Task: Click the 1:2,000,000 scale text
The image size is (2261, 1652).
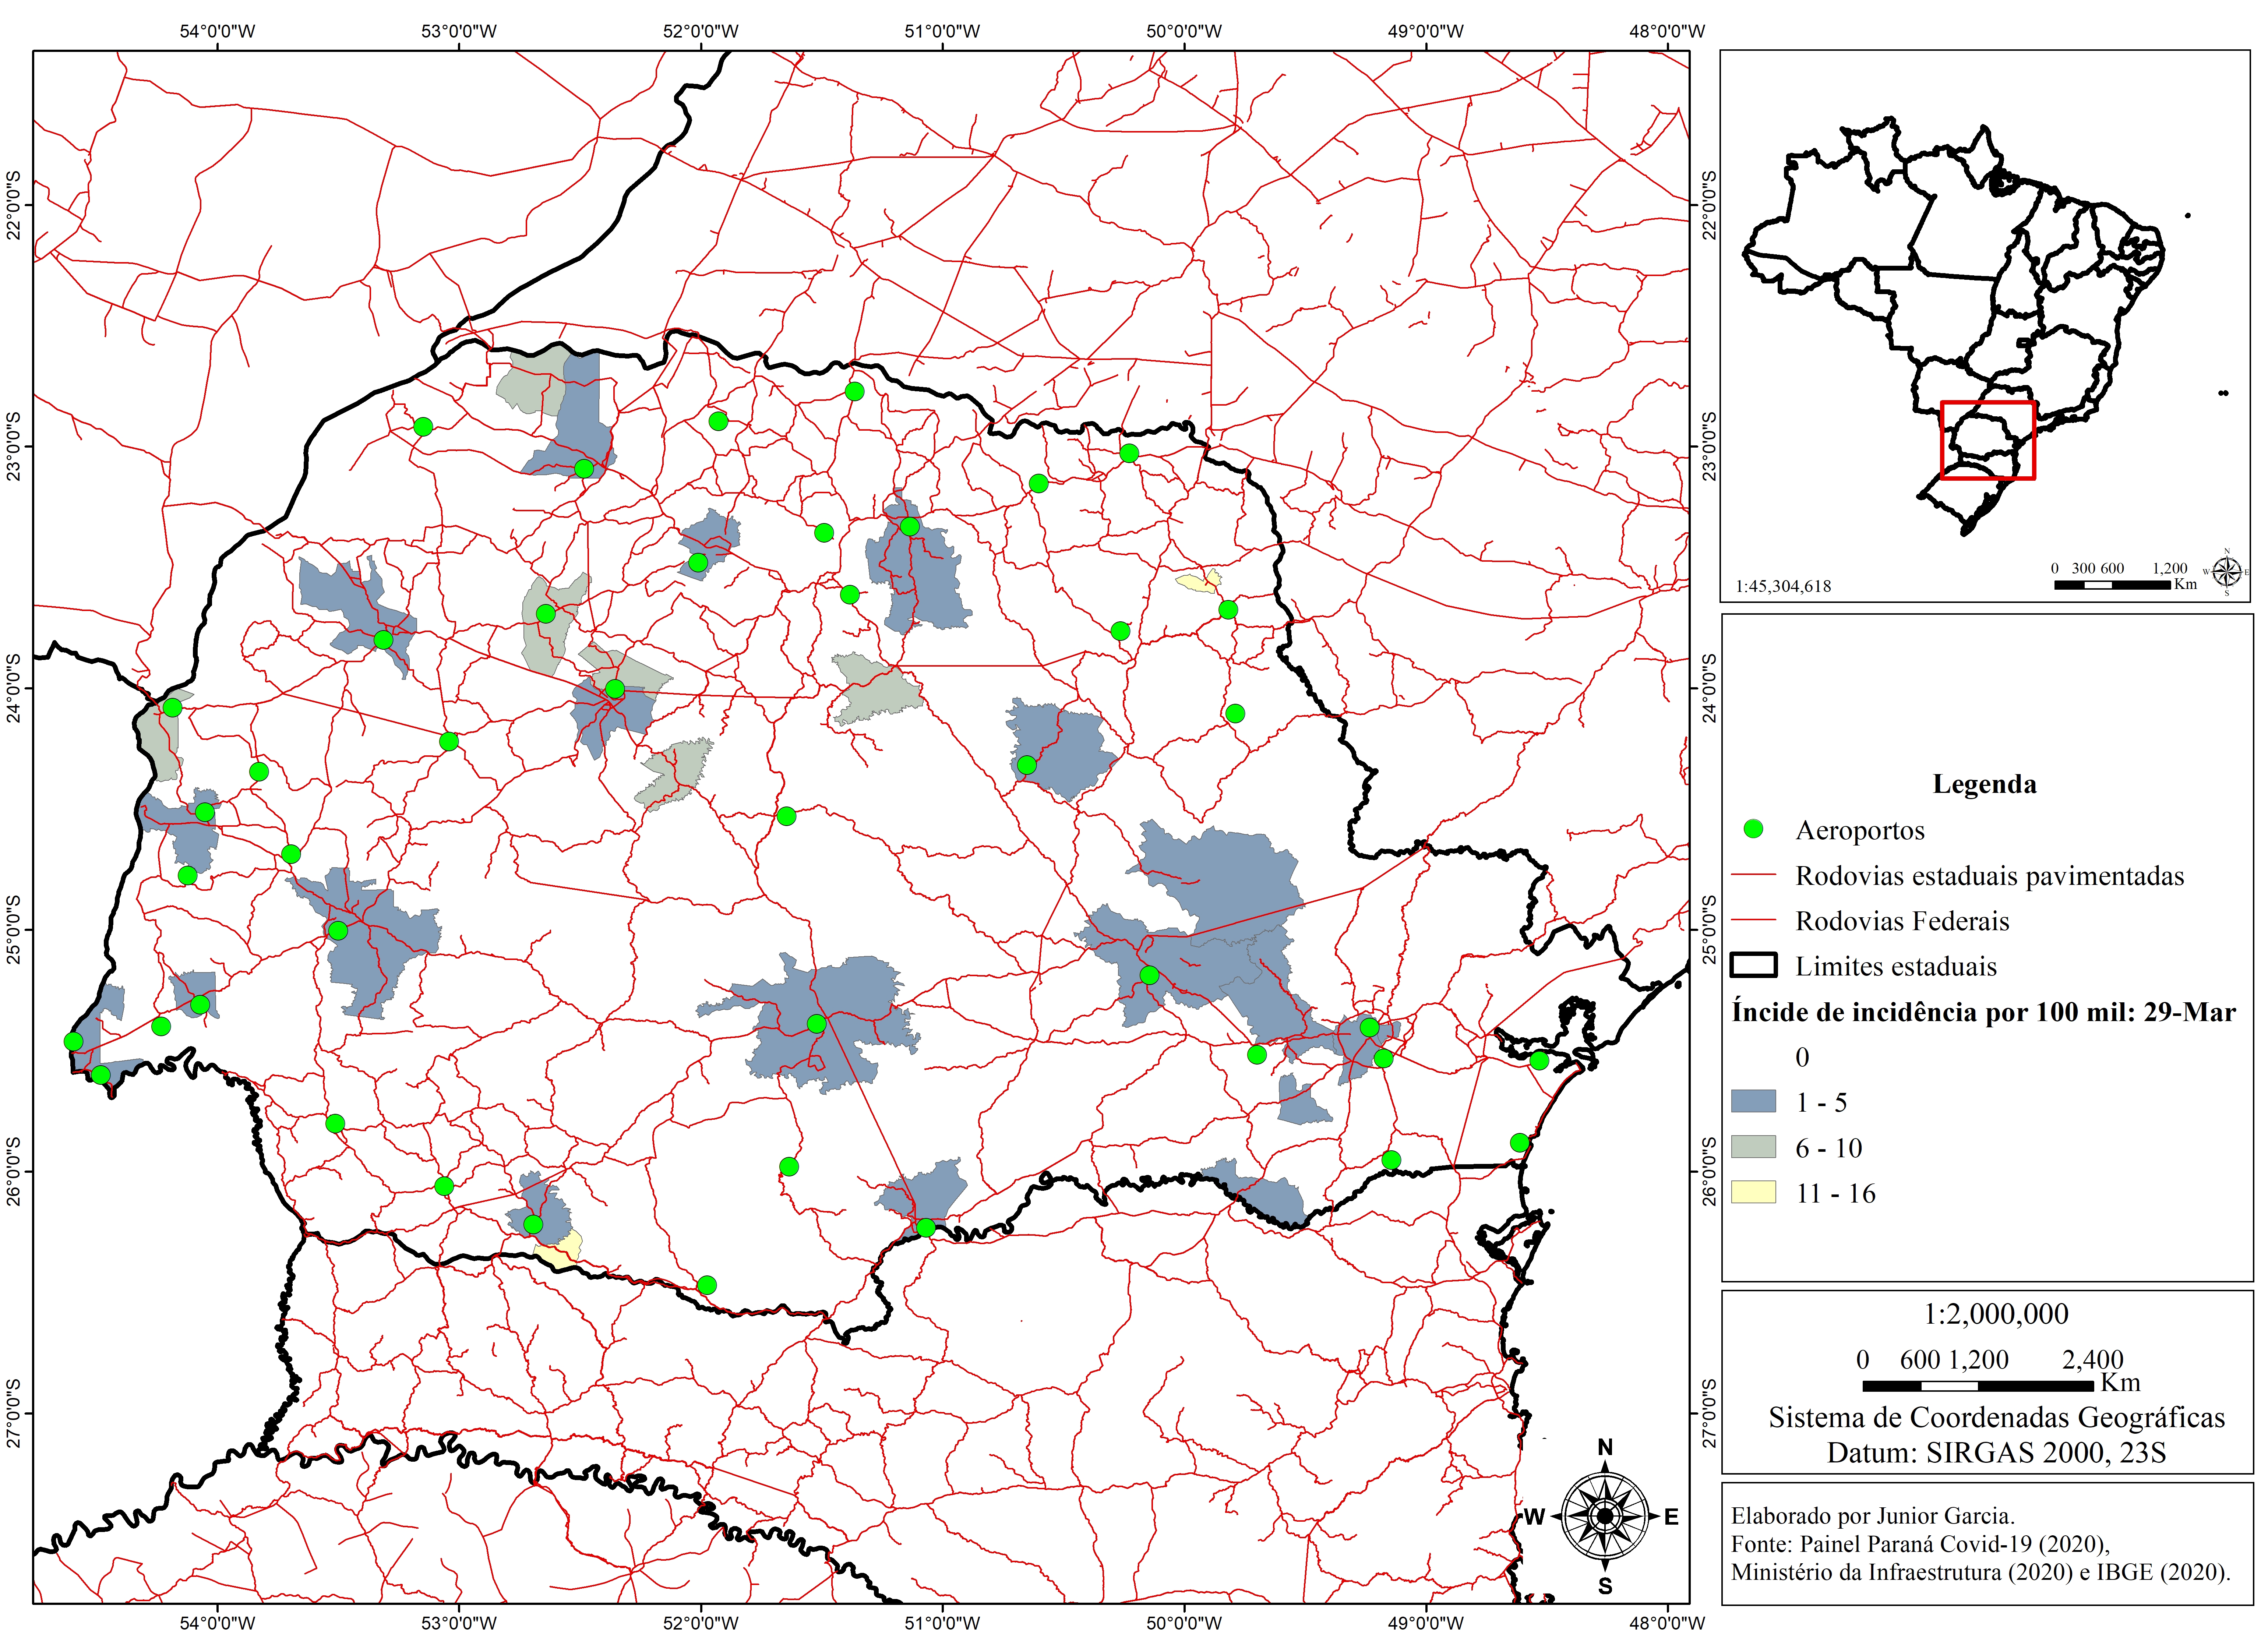Action: pos(1996,1314)
